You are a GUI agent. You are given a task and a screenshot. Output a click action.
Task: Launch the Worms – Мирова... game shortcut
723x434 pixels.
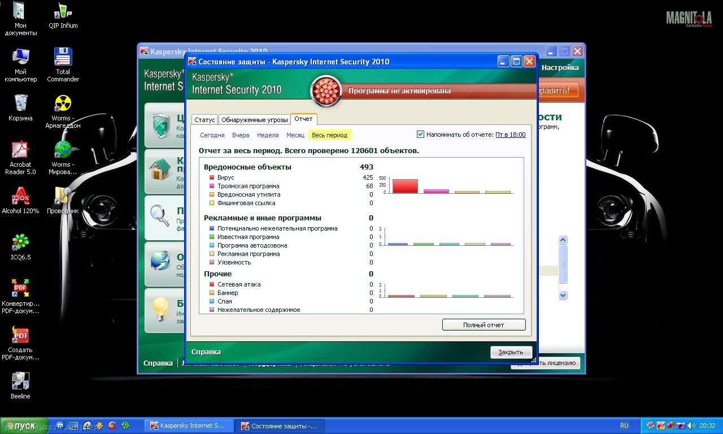pyautogui.click(x=63, y=158)
